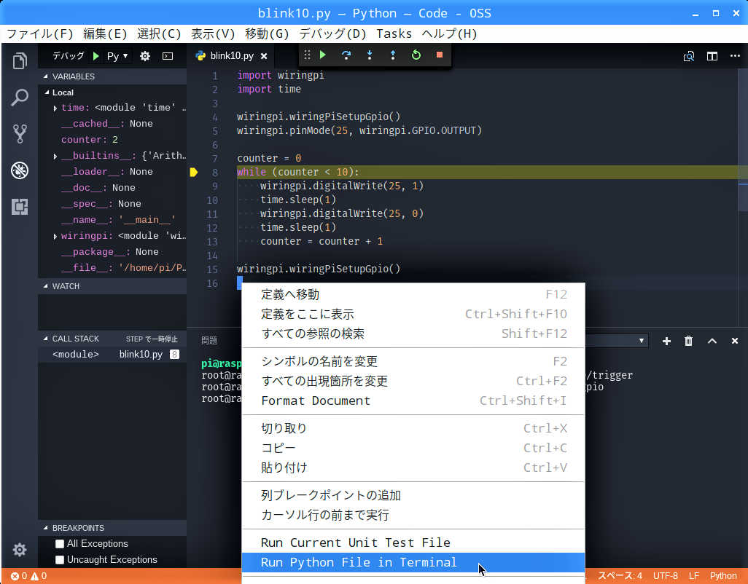The width and height of the screenshot is (748, 584).
Task: Select 定義へ移動 in context menu
Action: coord(413,294)
